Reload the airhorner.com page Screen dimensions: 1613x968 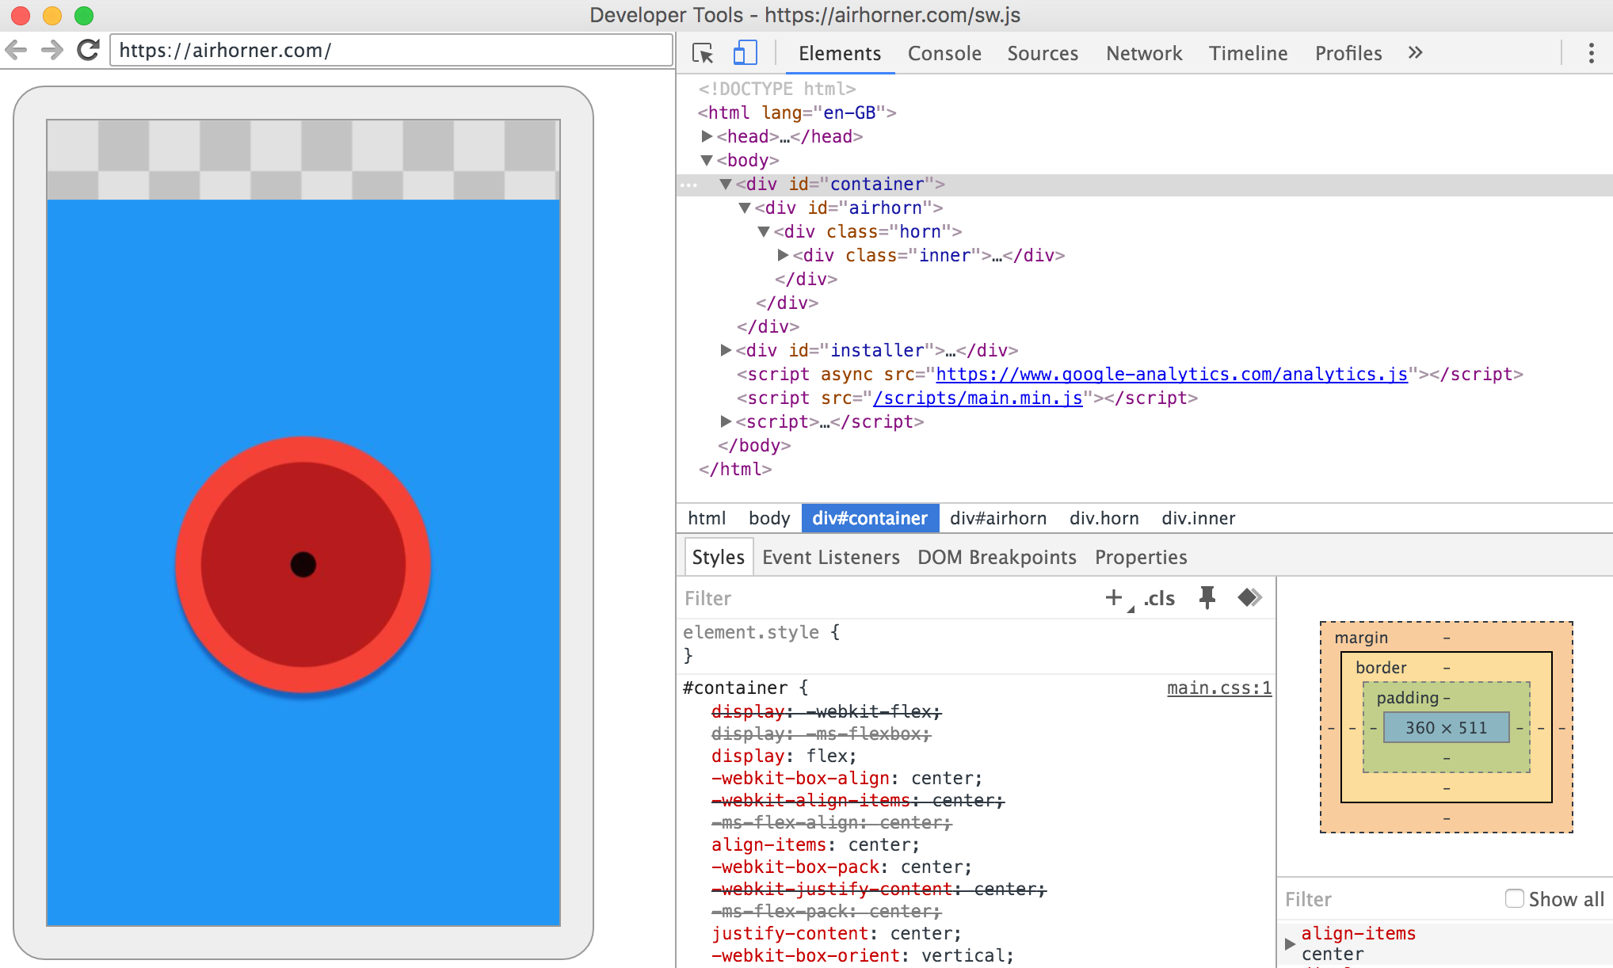[88, 50]
